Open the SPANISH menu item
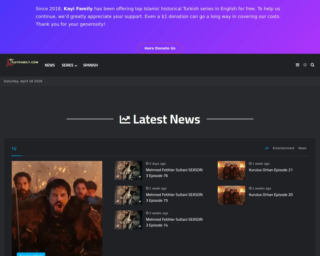The image size is (320, 256). [90, 65]
